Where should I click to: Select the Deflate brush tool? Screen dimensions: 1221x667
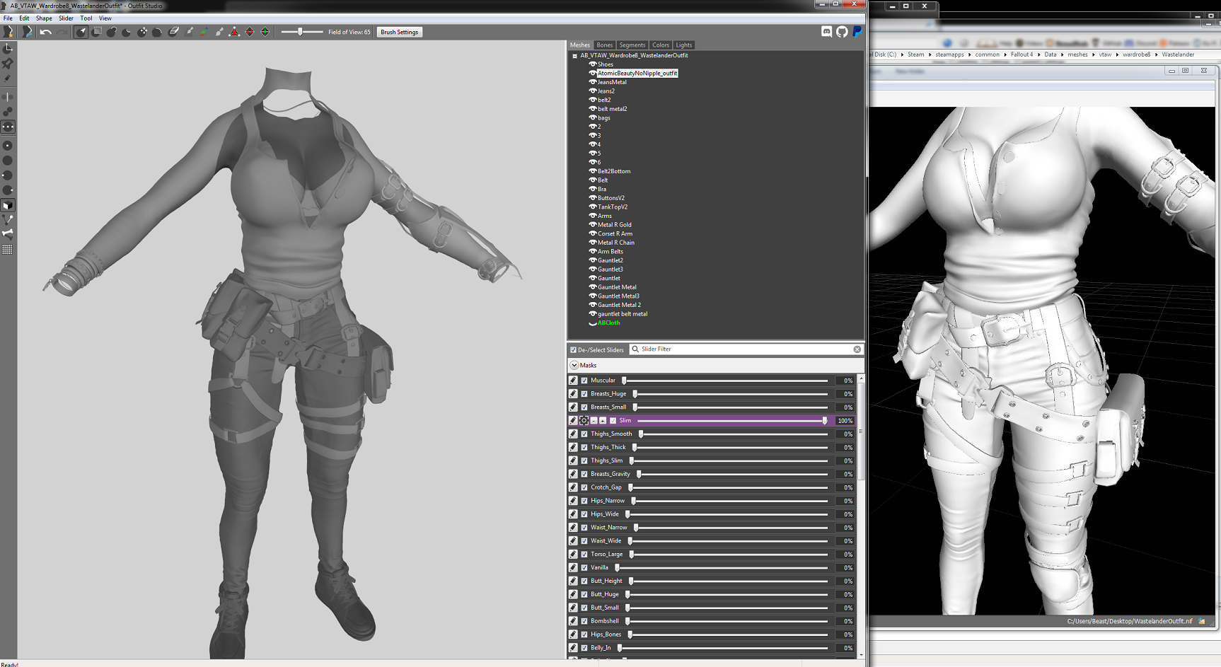[127, 32]
